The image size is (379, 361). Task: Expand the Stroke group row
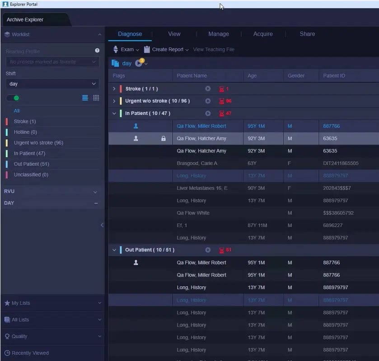pyautogui.click(x=114, y=89)
